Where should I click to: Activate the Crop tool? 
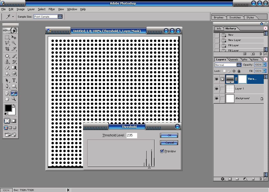(7, 49)
